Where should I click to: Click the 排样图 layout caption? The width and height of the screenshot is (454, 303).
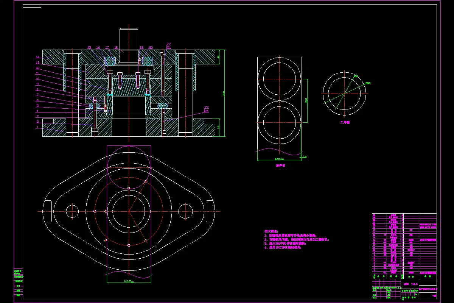coord(280,166)
